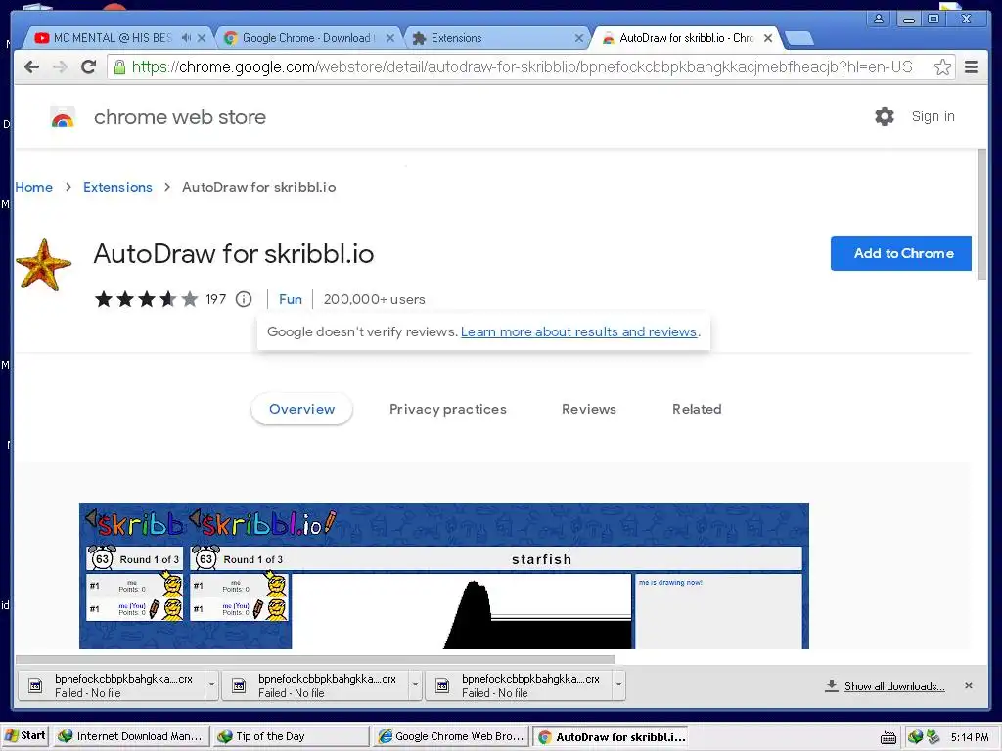Close the downloads bar
The image size is (1002, 751).
pyautogui.click(x=969, y=685)
